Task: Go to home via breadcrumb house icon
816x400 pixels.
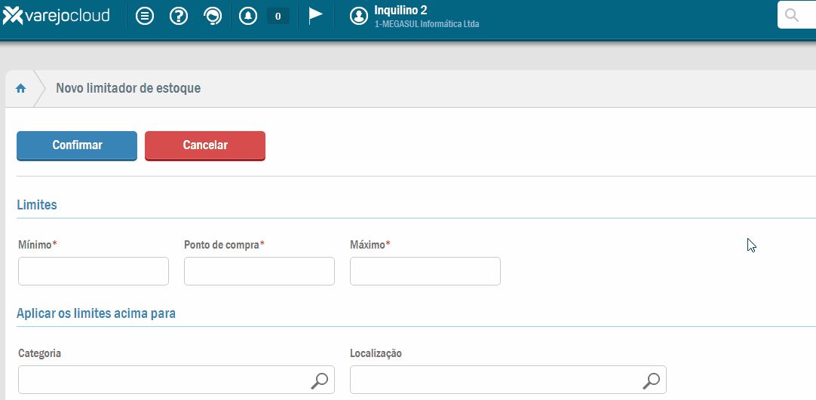Action: click(x=21, y=89)
